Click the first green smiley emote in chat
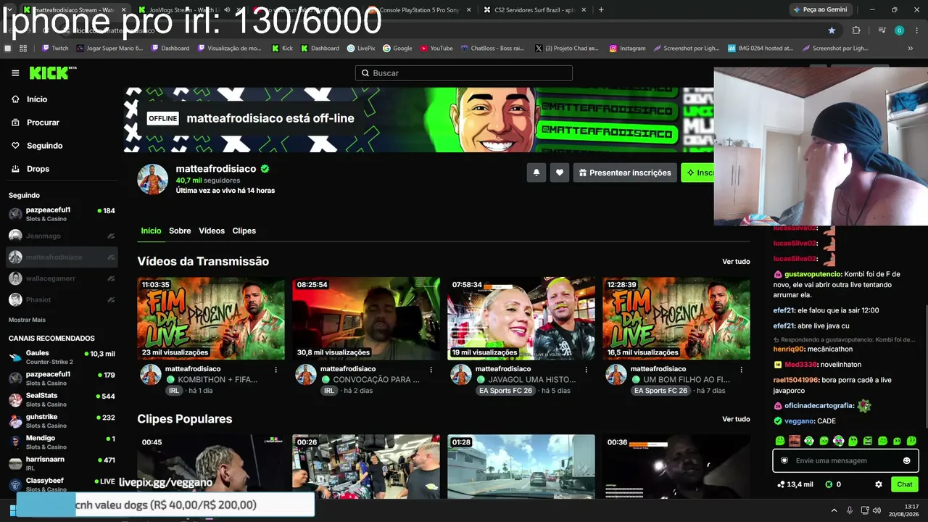The image size is (928, 522). click(780, 441)
